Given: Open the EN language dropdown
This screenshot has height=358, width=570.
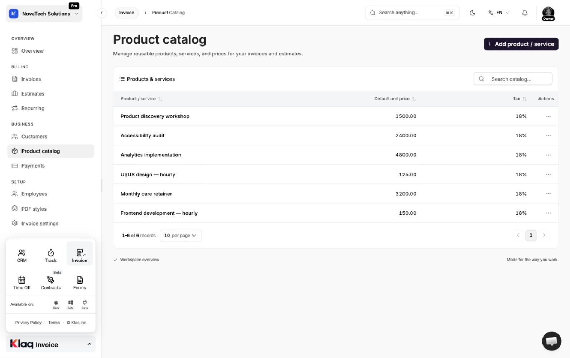Looking at the screenshot, I should pyautogui.click(x=498, y=13).
